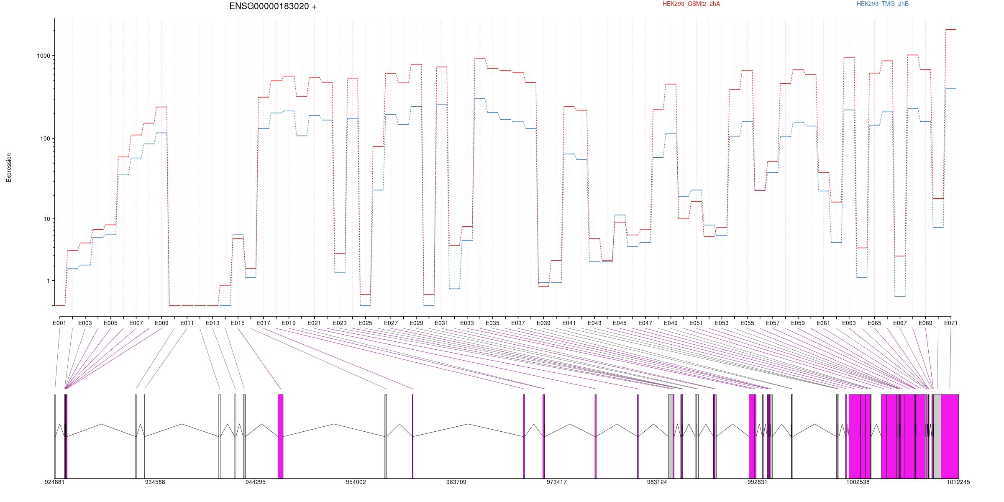
Task: Select exon label E041
Action: pyautogui.click(x=569, y=323)
